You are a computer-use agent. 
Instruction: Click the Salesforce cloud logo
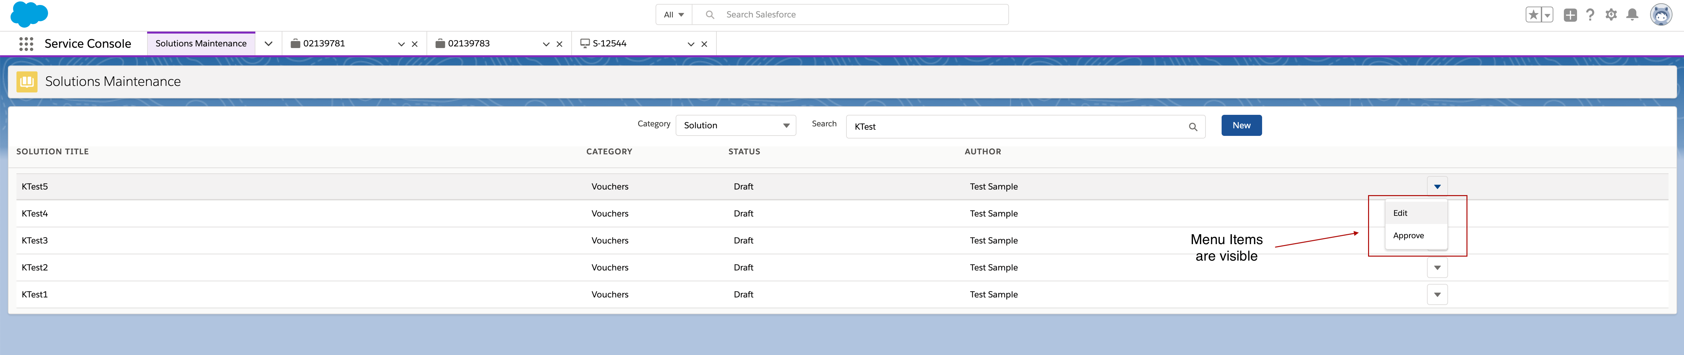click(x=29, y=14)
